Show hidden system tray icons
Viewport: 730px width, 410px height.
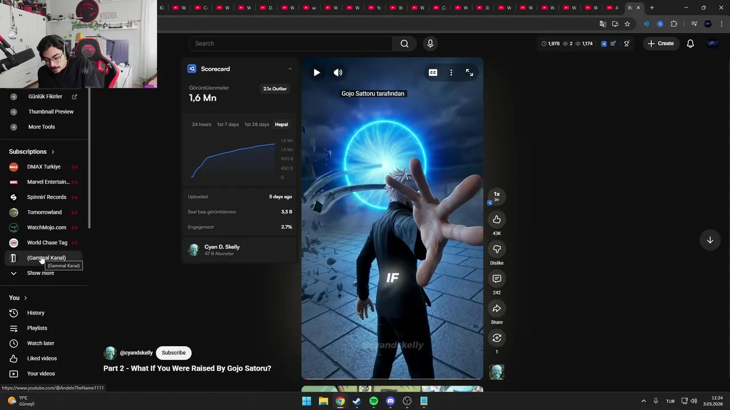[643, 401]
